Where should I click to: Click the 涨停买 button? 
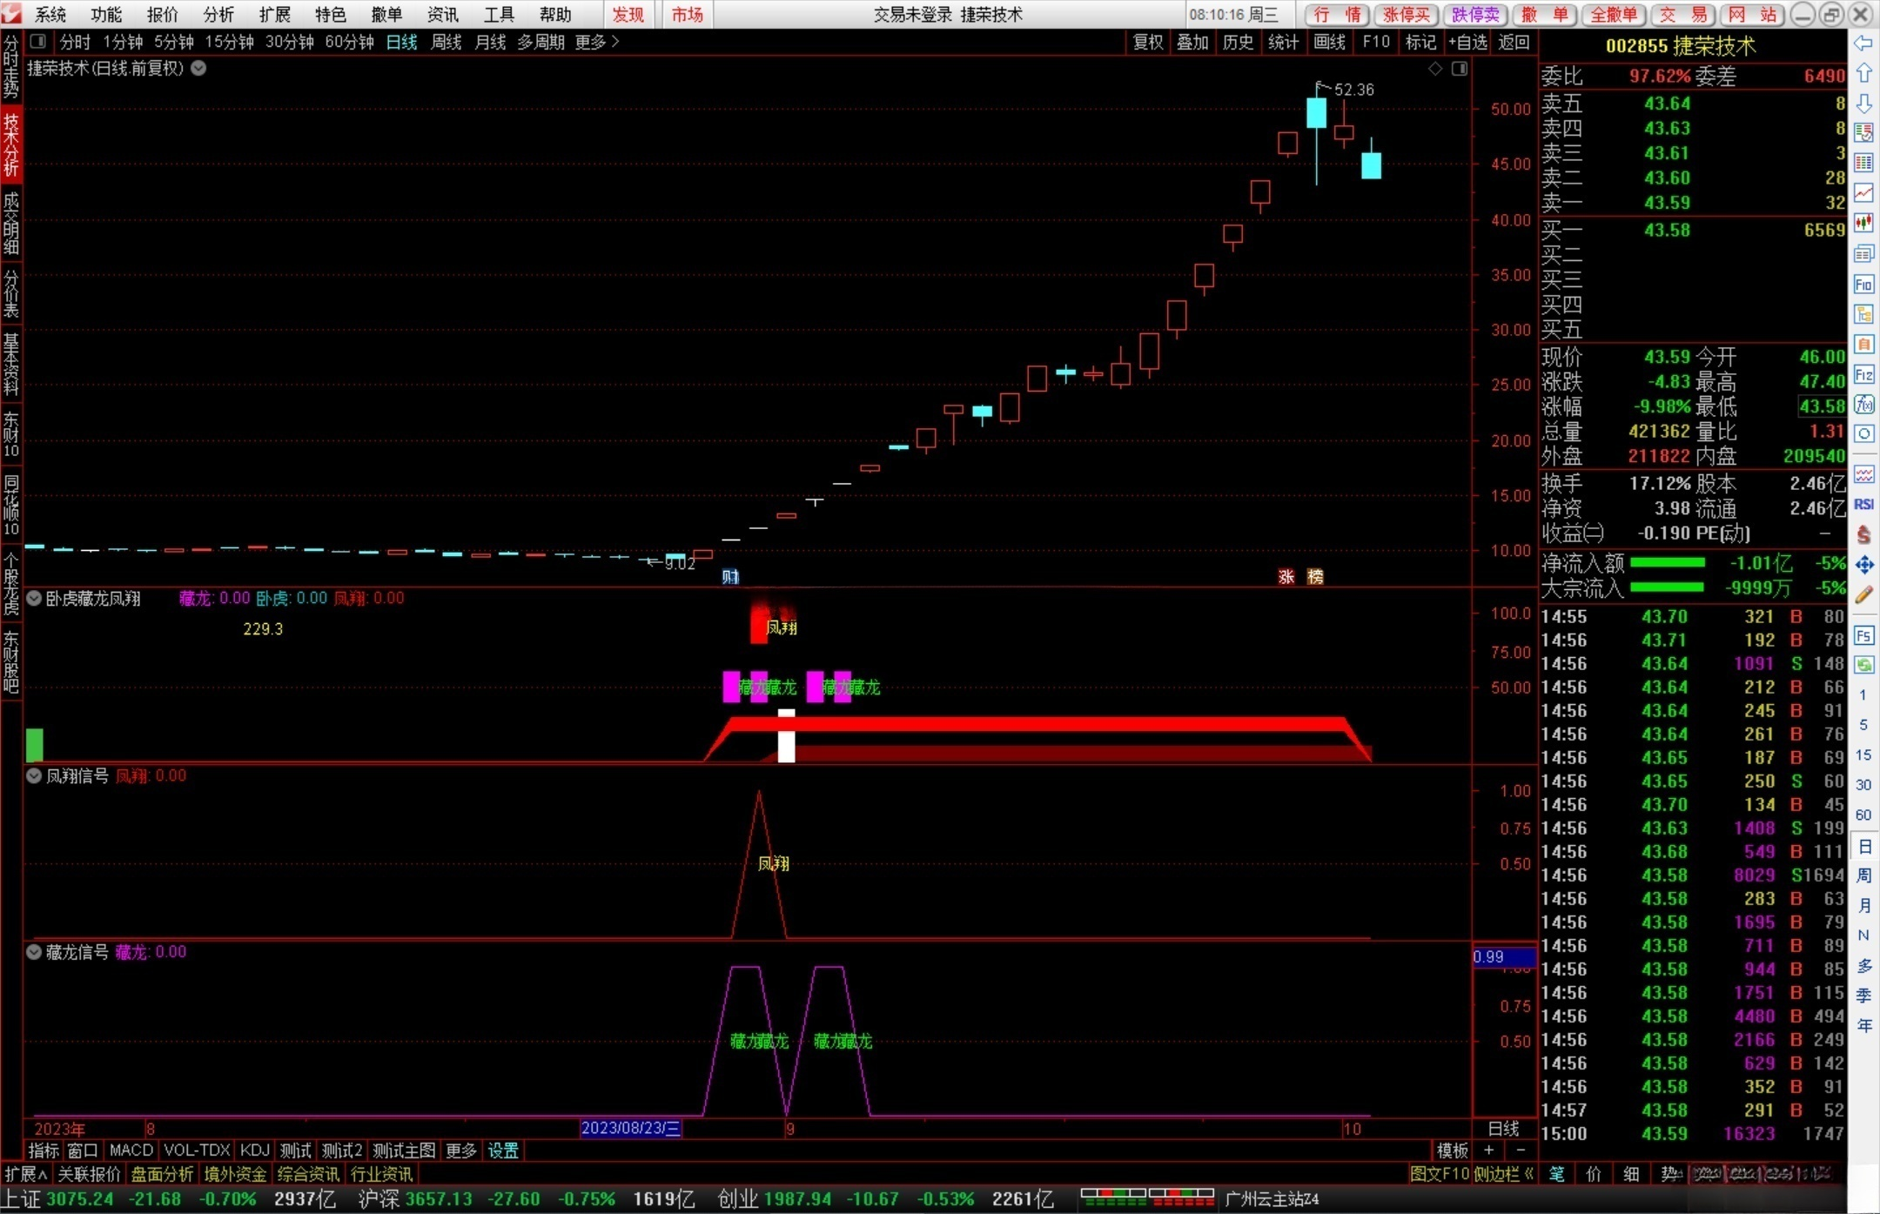point(1407,14)
